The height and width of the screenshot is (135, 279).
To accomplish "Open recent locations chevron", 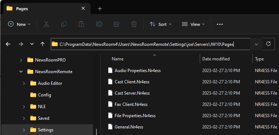I will tap(32, 44).
